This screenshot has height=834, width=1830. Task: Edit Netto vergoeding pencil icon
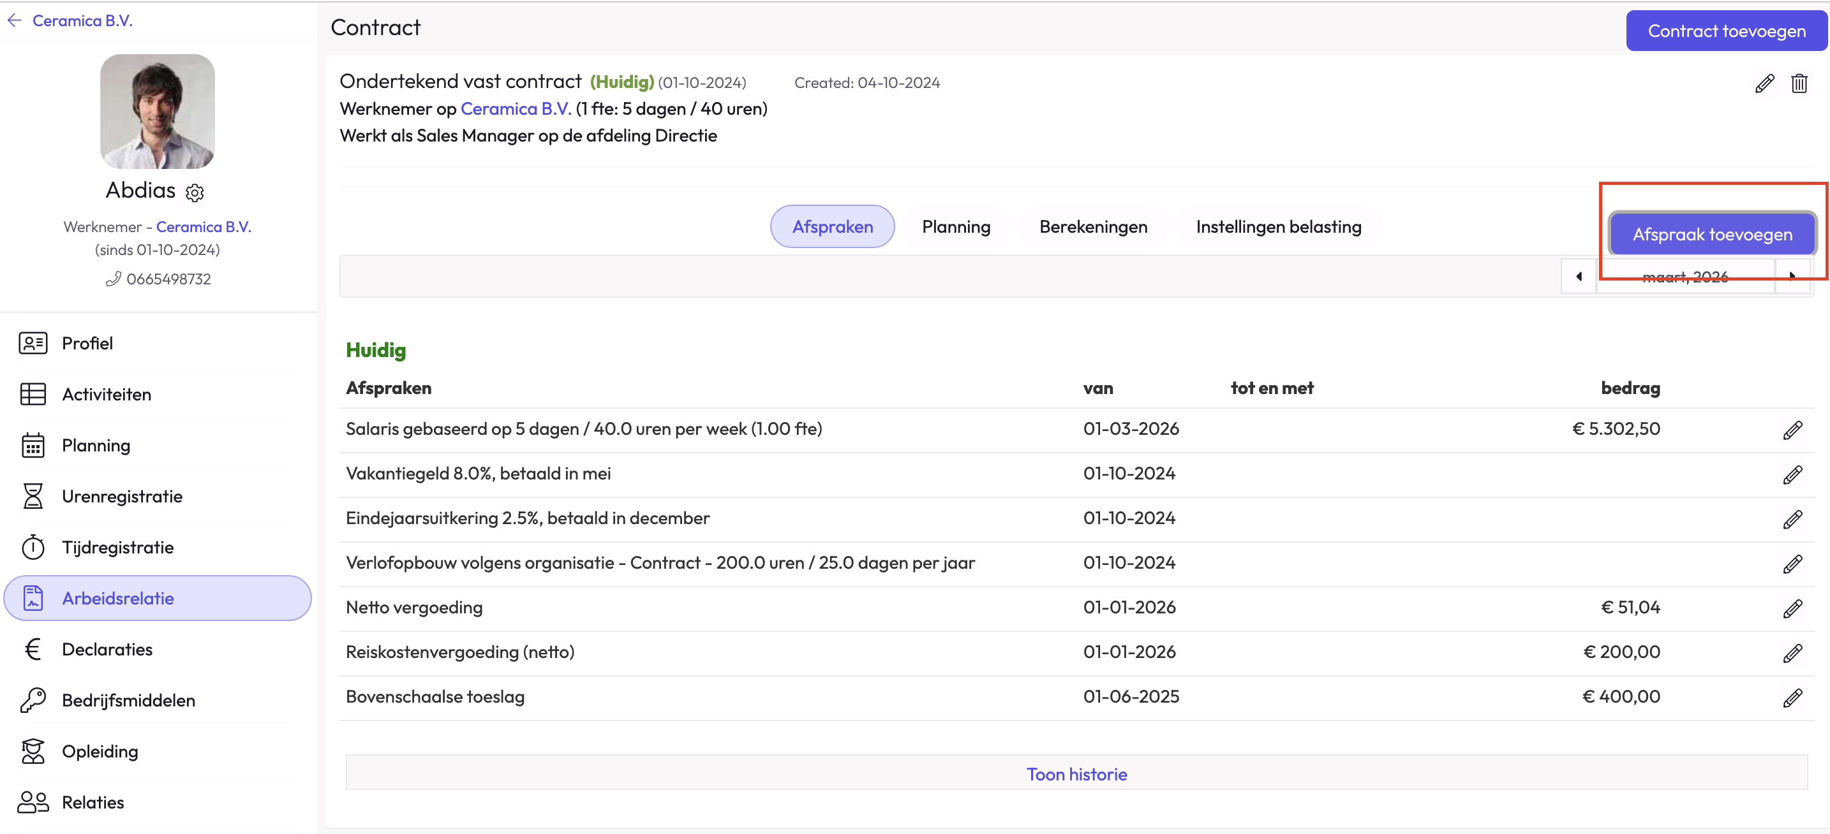tap(1792, 608)
